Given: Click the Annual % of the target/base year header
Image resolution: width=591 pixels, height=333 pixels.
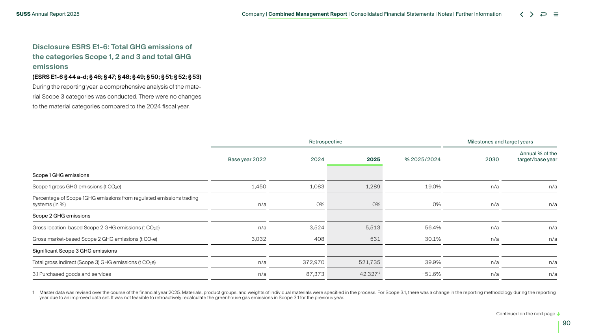Looking at the screenshot, I should 537,156.
